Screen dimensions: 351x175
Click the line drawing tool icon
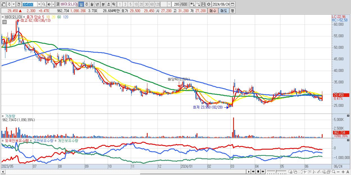[x=310, y=172]
